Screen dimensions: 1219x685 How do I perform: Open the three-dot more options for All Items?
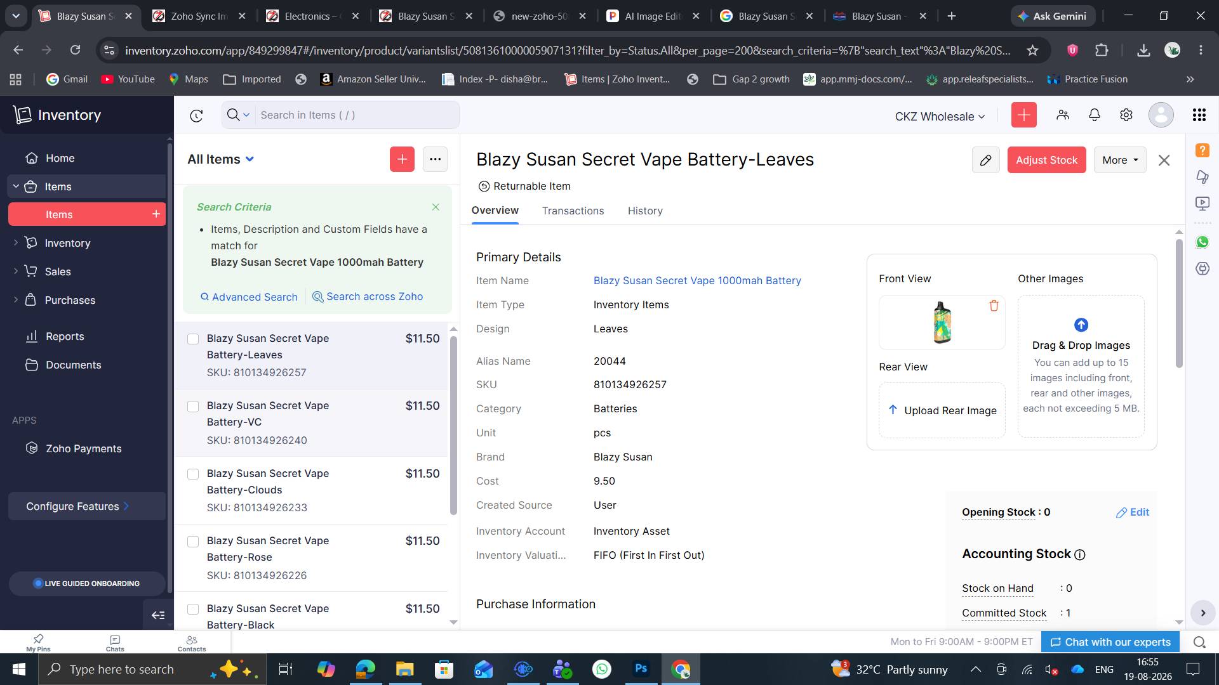[x=435, y=159]
